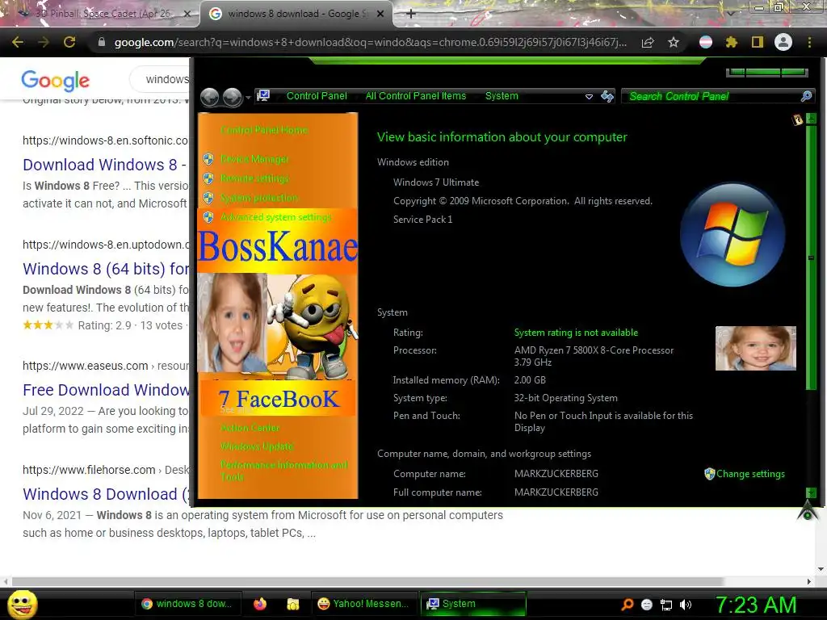This screenshot has height=620, width=827.
Task: View site info via the lock icon
Action: point(101,42)
